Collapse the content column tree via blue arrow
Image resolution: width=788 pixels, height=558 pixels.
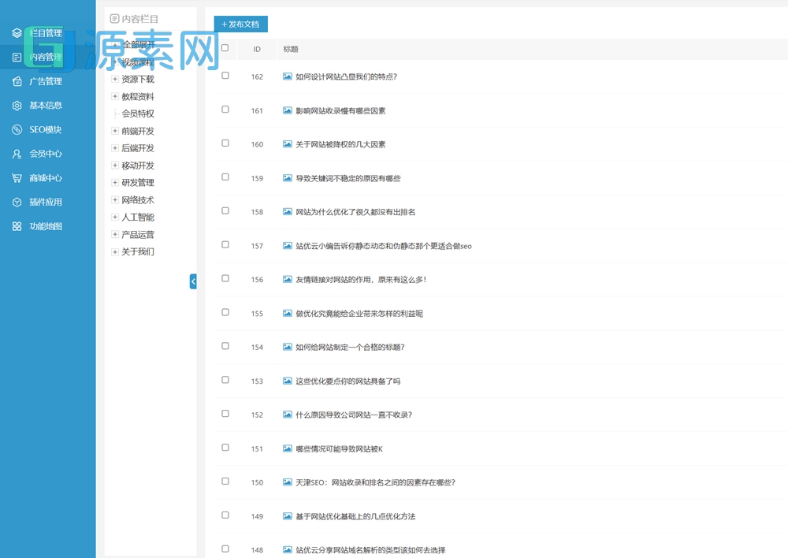193,281
